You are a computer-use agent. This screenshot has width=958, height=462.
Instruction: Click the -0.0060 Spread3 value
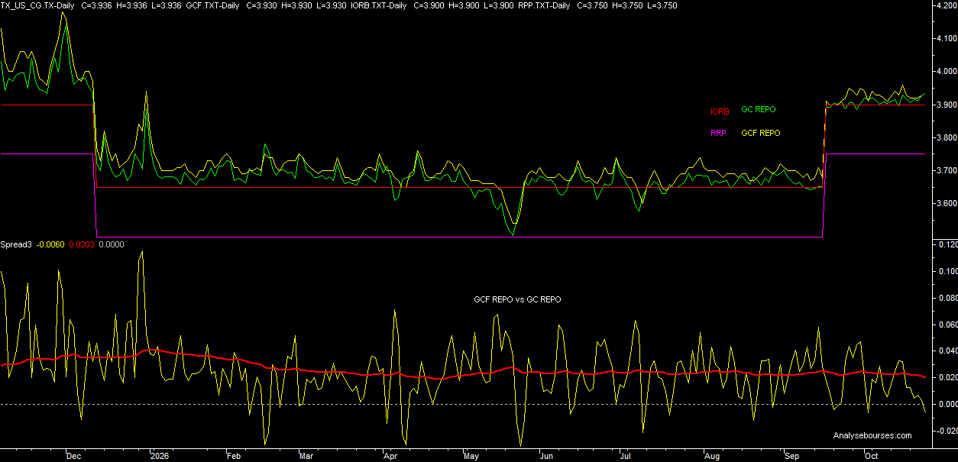[x=49, y=245]
